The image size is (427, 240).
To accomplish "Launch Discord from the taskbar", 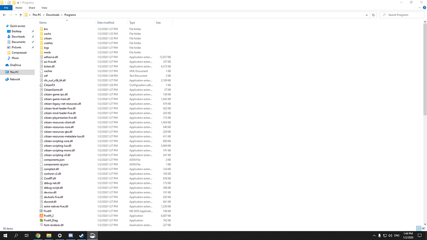I will (70, 235).
